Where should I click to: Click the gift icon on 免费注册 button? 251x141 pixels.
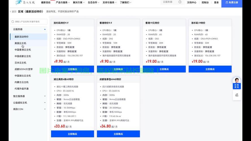227,3
